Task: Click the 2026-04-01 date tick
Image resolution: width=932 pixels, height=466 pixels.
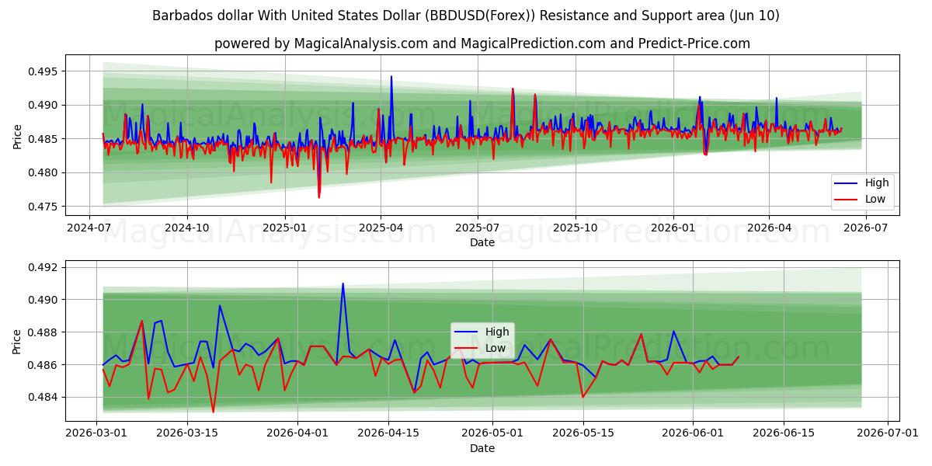Action: (297, 434)
